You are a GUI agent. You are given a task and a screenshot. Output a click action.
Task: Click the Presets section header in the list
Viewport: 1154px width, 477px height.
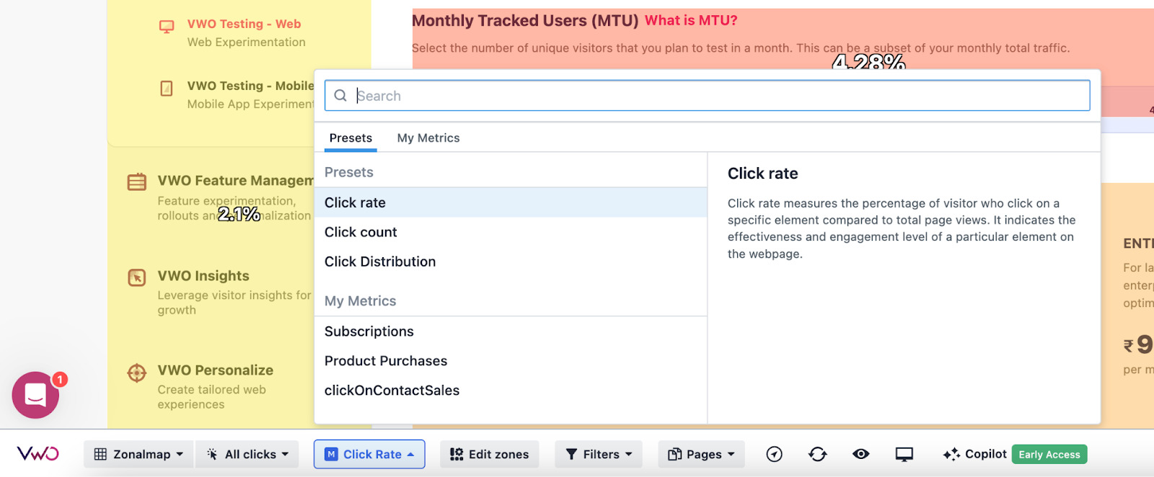(x=349, y=172)
